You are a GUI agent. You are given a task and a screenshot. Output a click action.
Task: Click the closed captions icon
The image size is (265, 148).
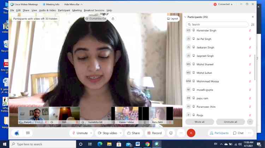click(x=28, y=133)
